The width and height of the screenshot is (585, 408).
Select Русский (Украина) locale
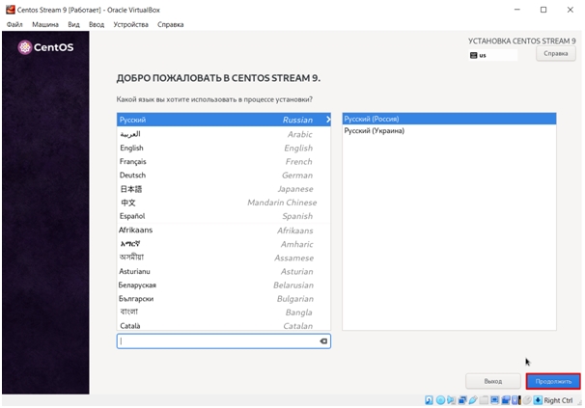[x=374, y=131]
